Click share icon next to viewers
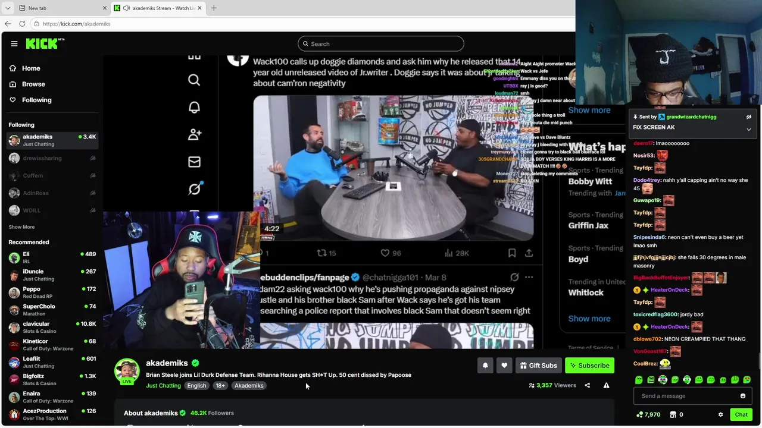Screen dimensions: 762x428 coord(587,385)
